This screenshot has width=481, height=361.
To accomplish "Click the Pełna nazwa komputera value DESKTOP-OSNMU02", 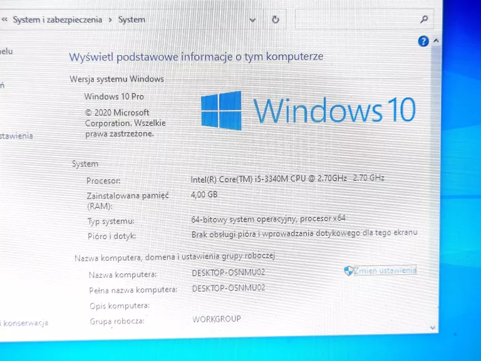I will 229,288.
